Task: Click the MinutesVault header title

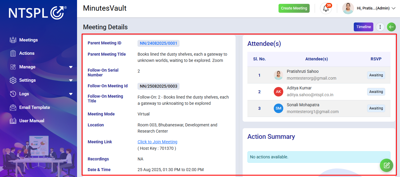Action: pyautogui.click(x=105, y=8)
